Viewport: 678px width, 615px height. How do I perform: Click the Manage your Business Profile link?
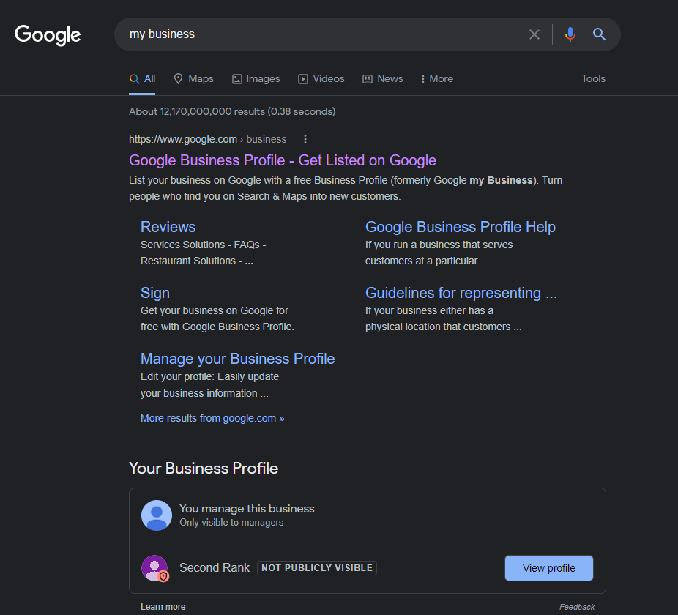click(237, 359)
